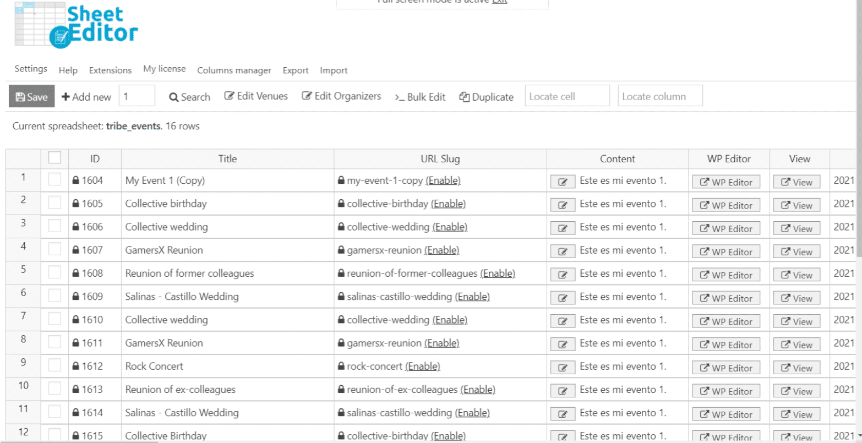Open content editor icon for row 1611
862x443 pixels.
563,344
